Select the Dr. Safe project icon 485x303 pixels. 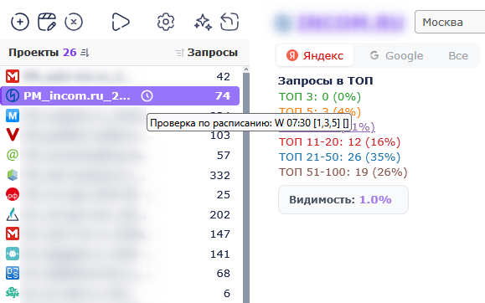[x=13, y=292]
